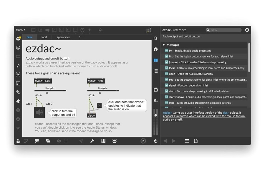Click the ezdac~ link in description
The height and width of the screenshot is (179, 265).
click(x=168, y=112)
